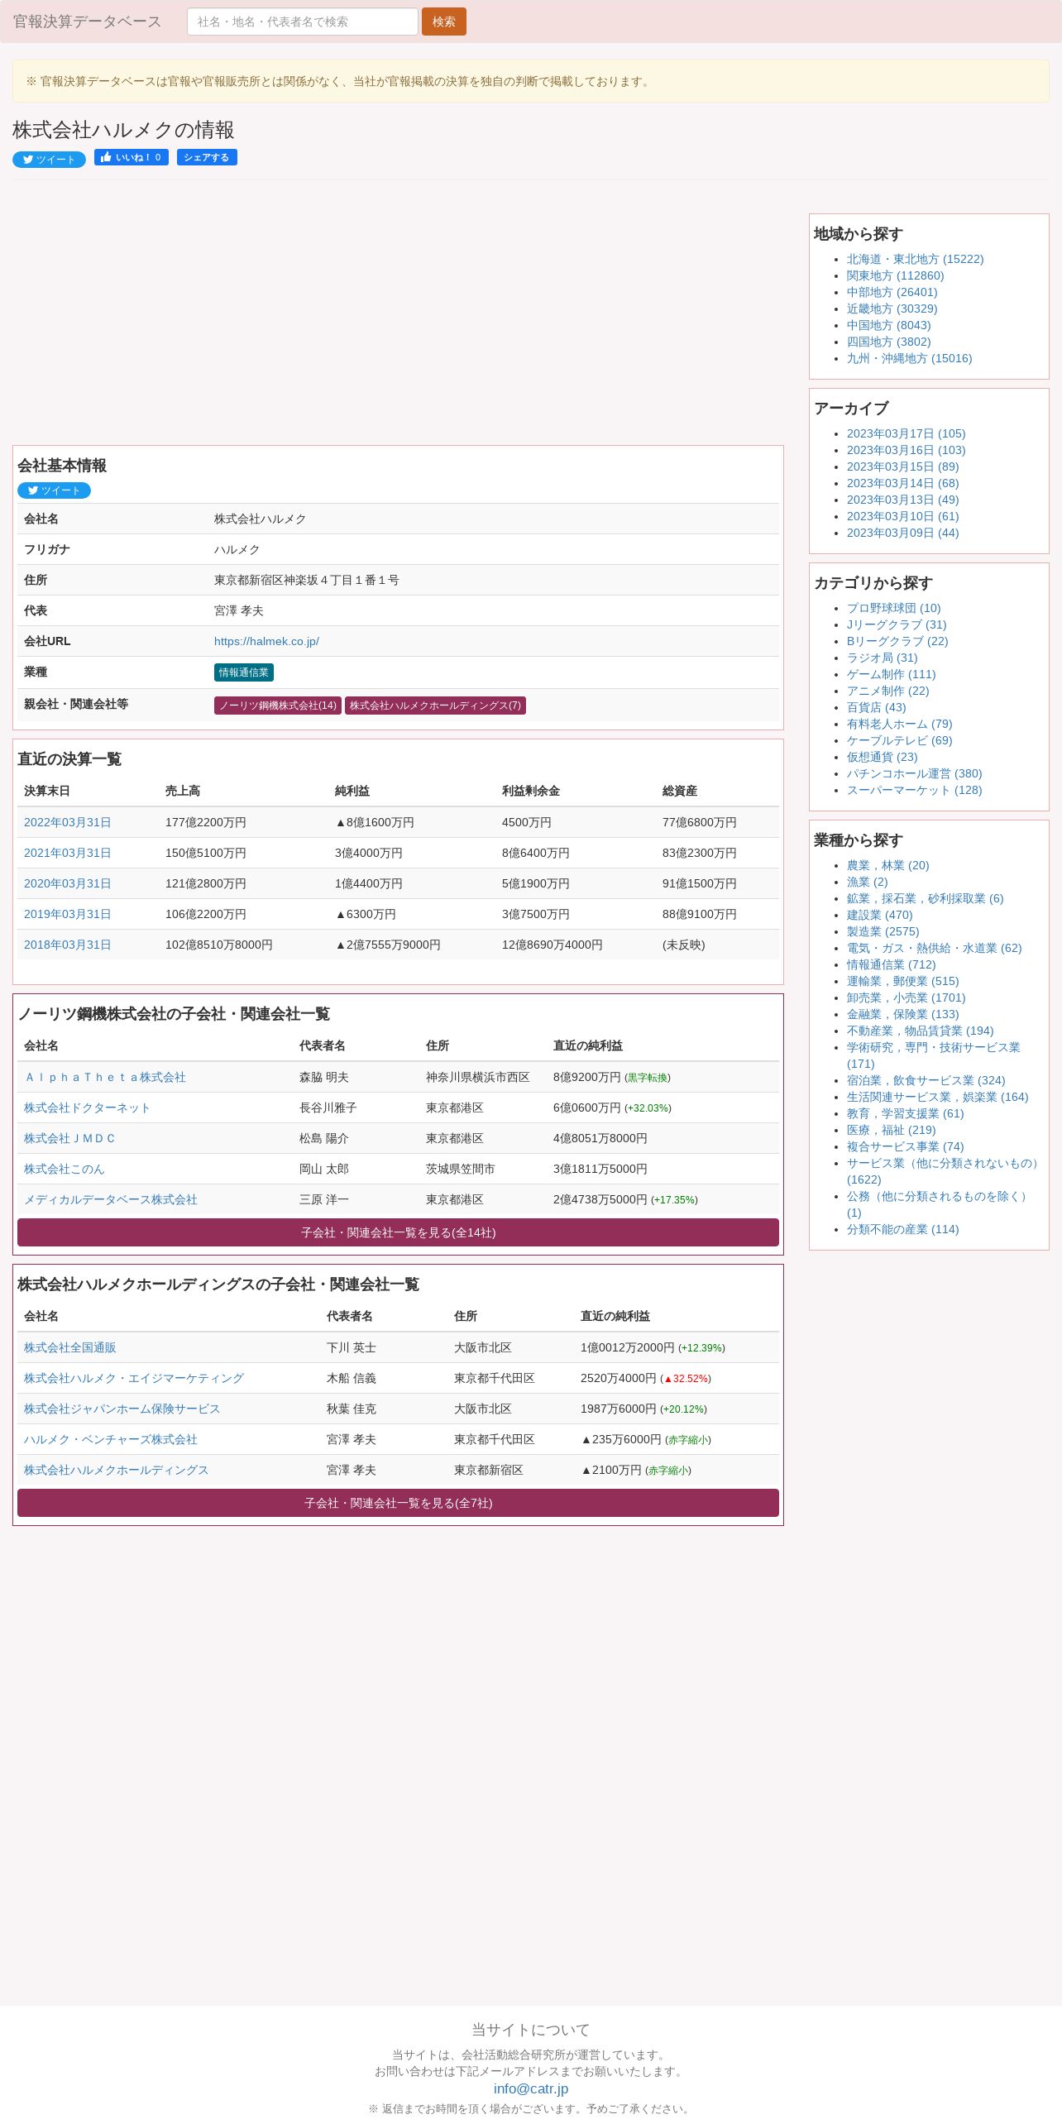Open archive 2023年03月17日 (105)
Image resolution: width=1062 pixels, height=2124 pixels.
click(x=906, y=433)
